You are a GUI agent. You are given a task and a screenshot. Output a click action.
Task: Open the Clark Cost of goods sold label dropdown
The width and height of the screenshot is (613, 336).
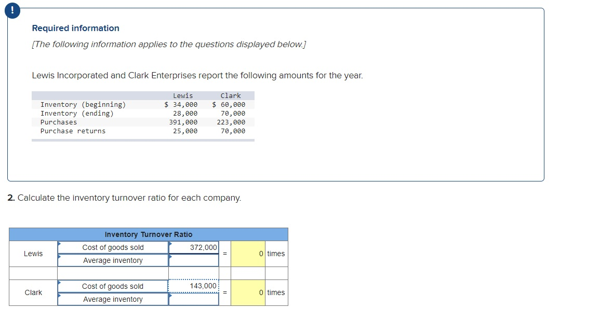click(x=113, y=286)
